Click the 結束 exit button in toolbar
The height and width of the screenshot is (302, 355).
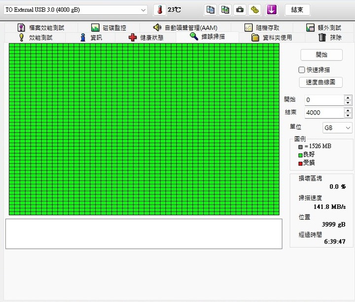pos(297,10)
